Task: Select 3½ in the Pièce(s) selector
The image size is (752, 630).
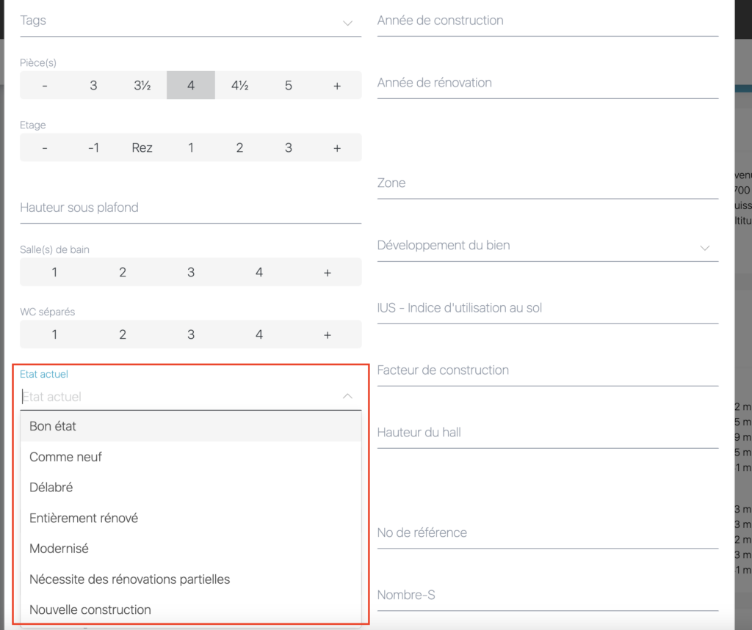Action: point(142,85)
